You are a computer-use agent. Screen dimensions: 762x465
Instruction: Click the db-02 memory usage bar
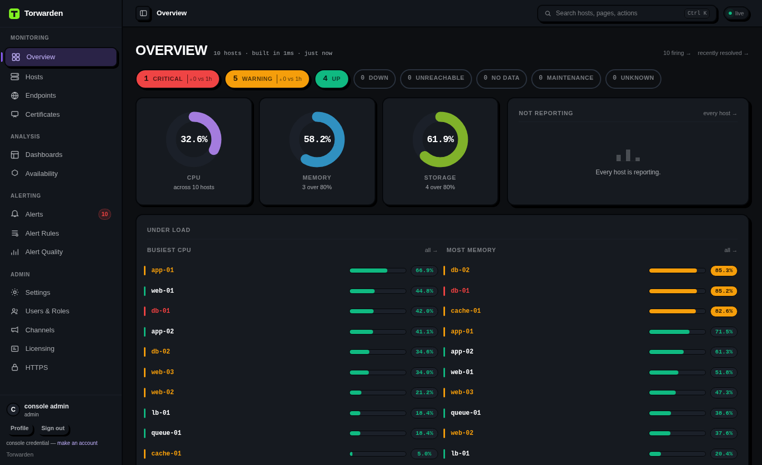(x=677, y=271)
